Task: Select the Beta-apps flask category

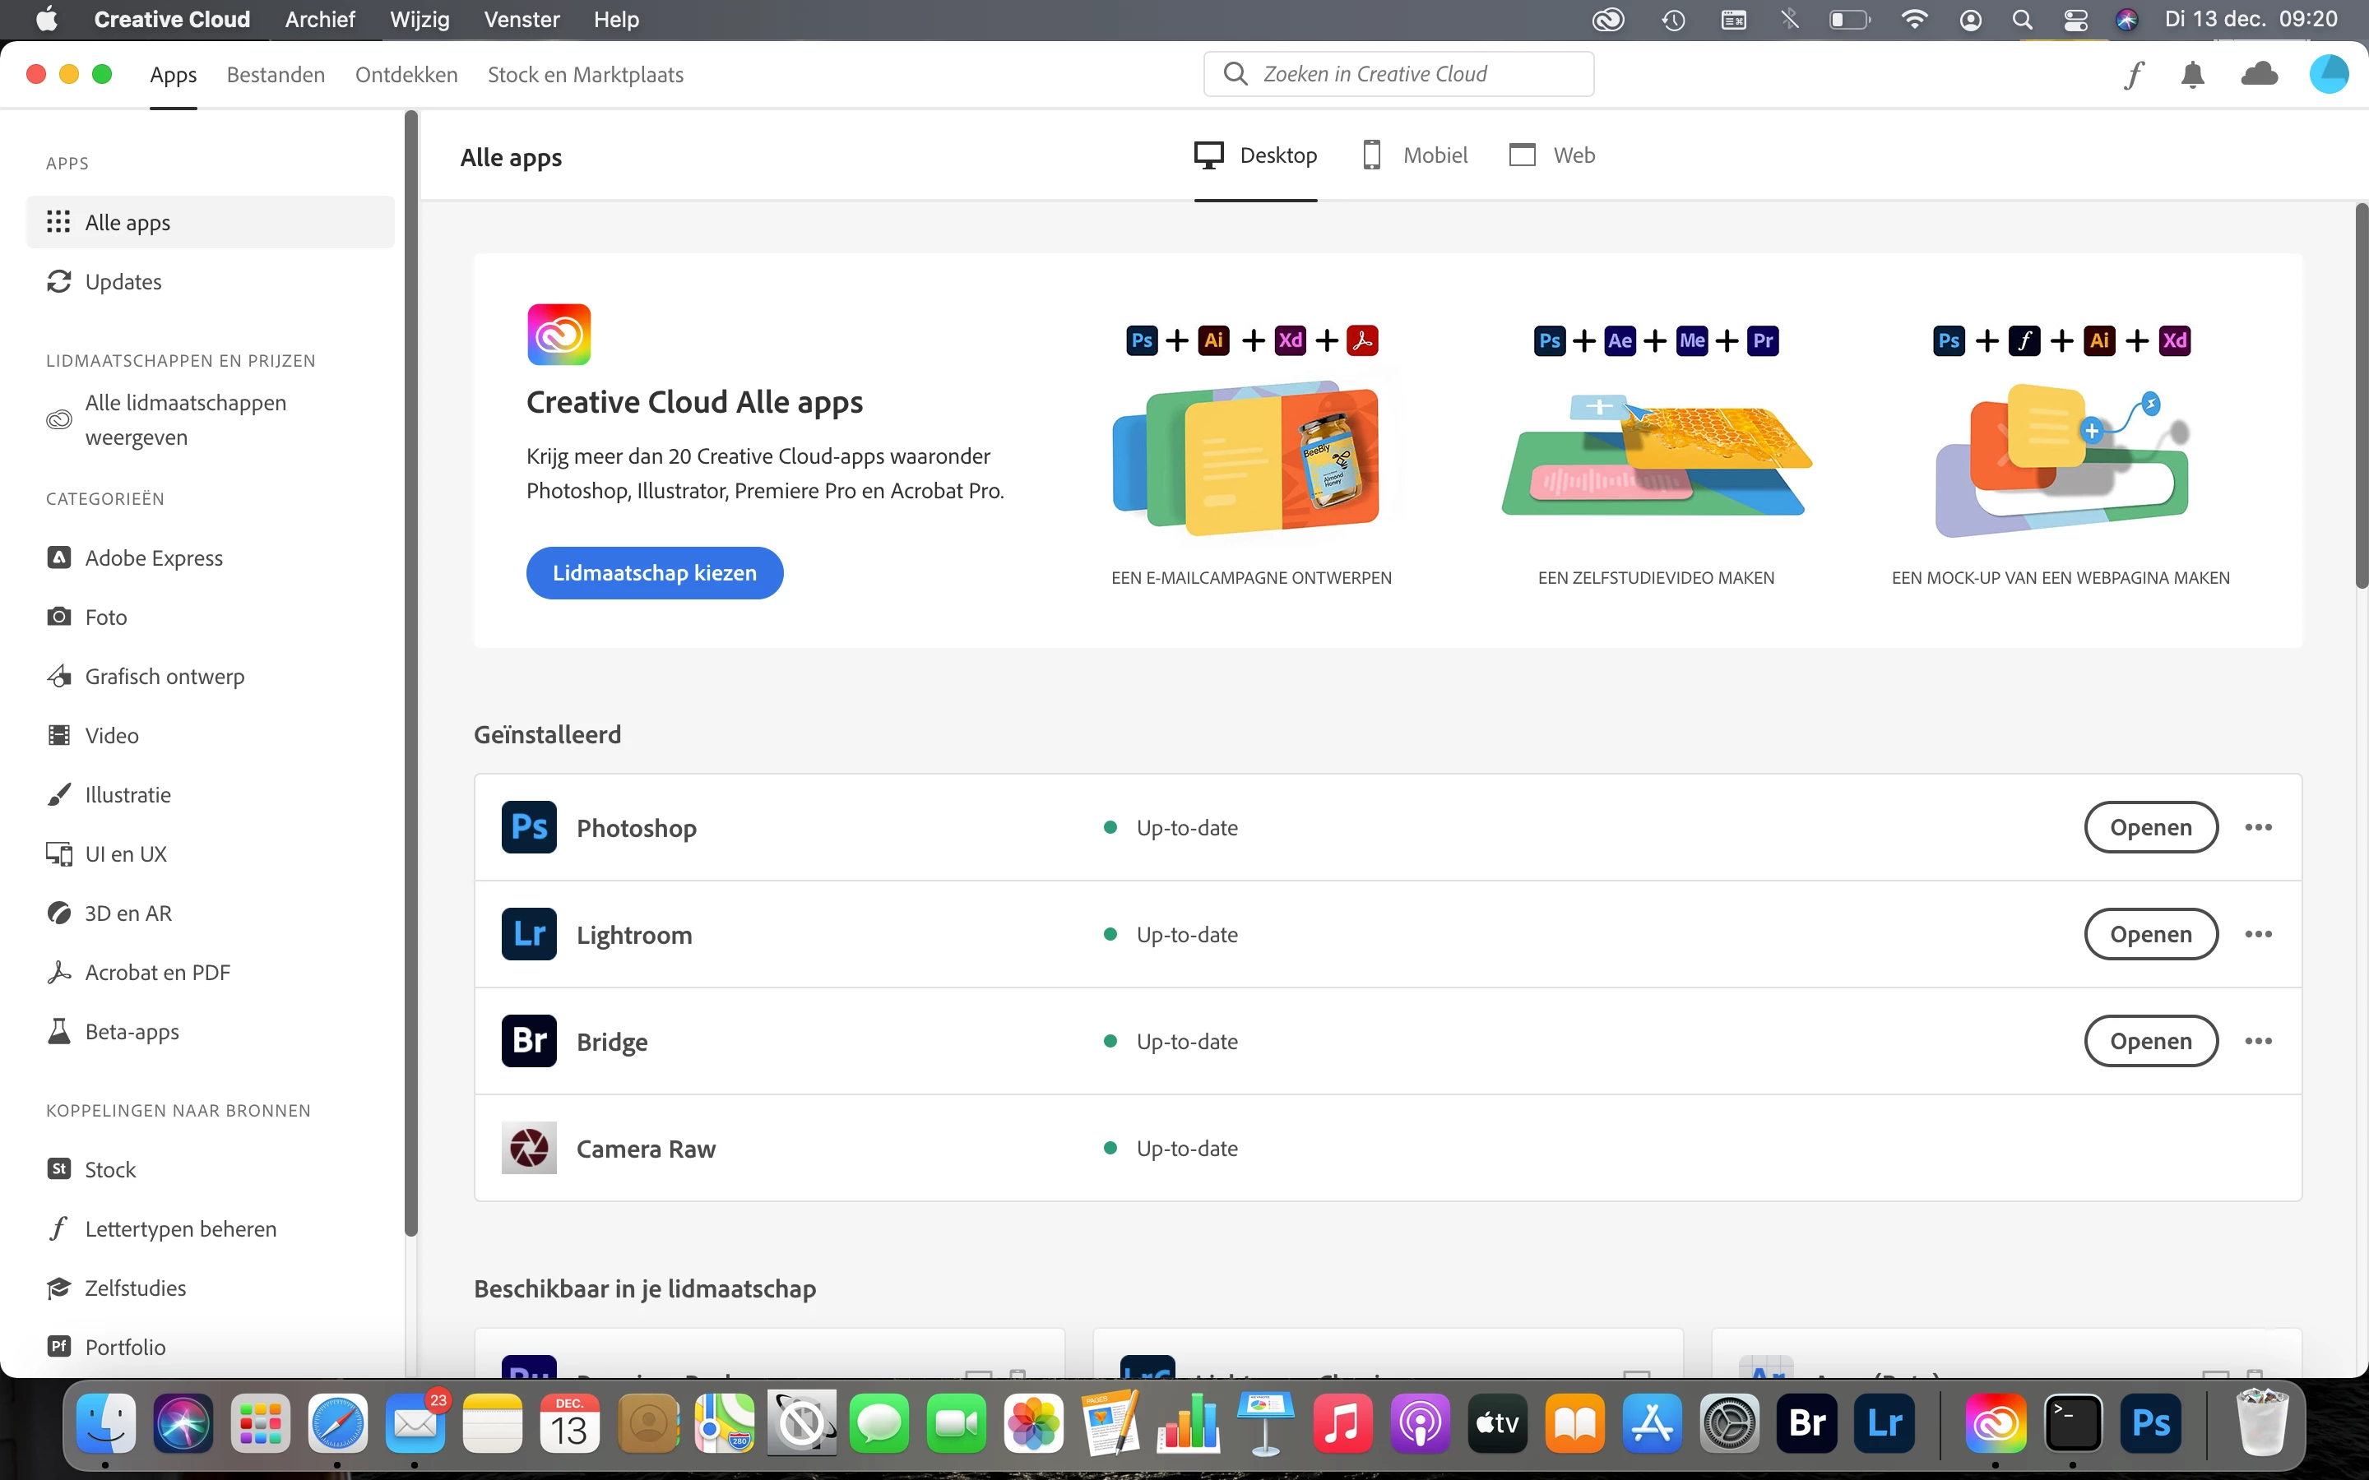Action: pyautogui.click(x=131, y=1032)
